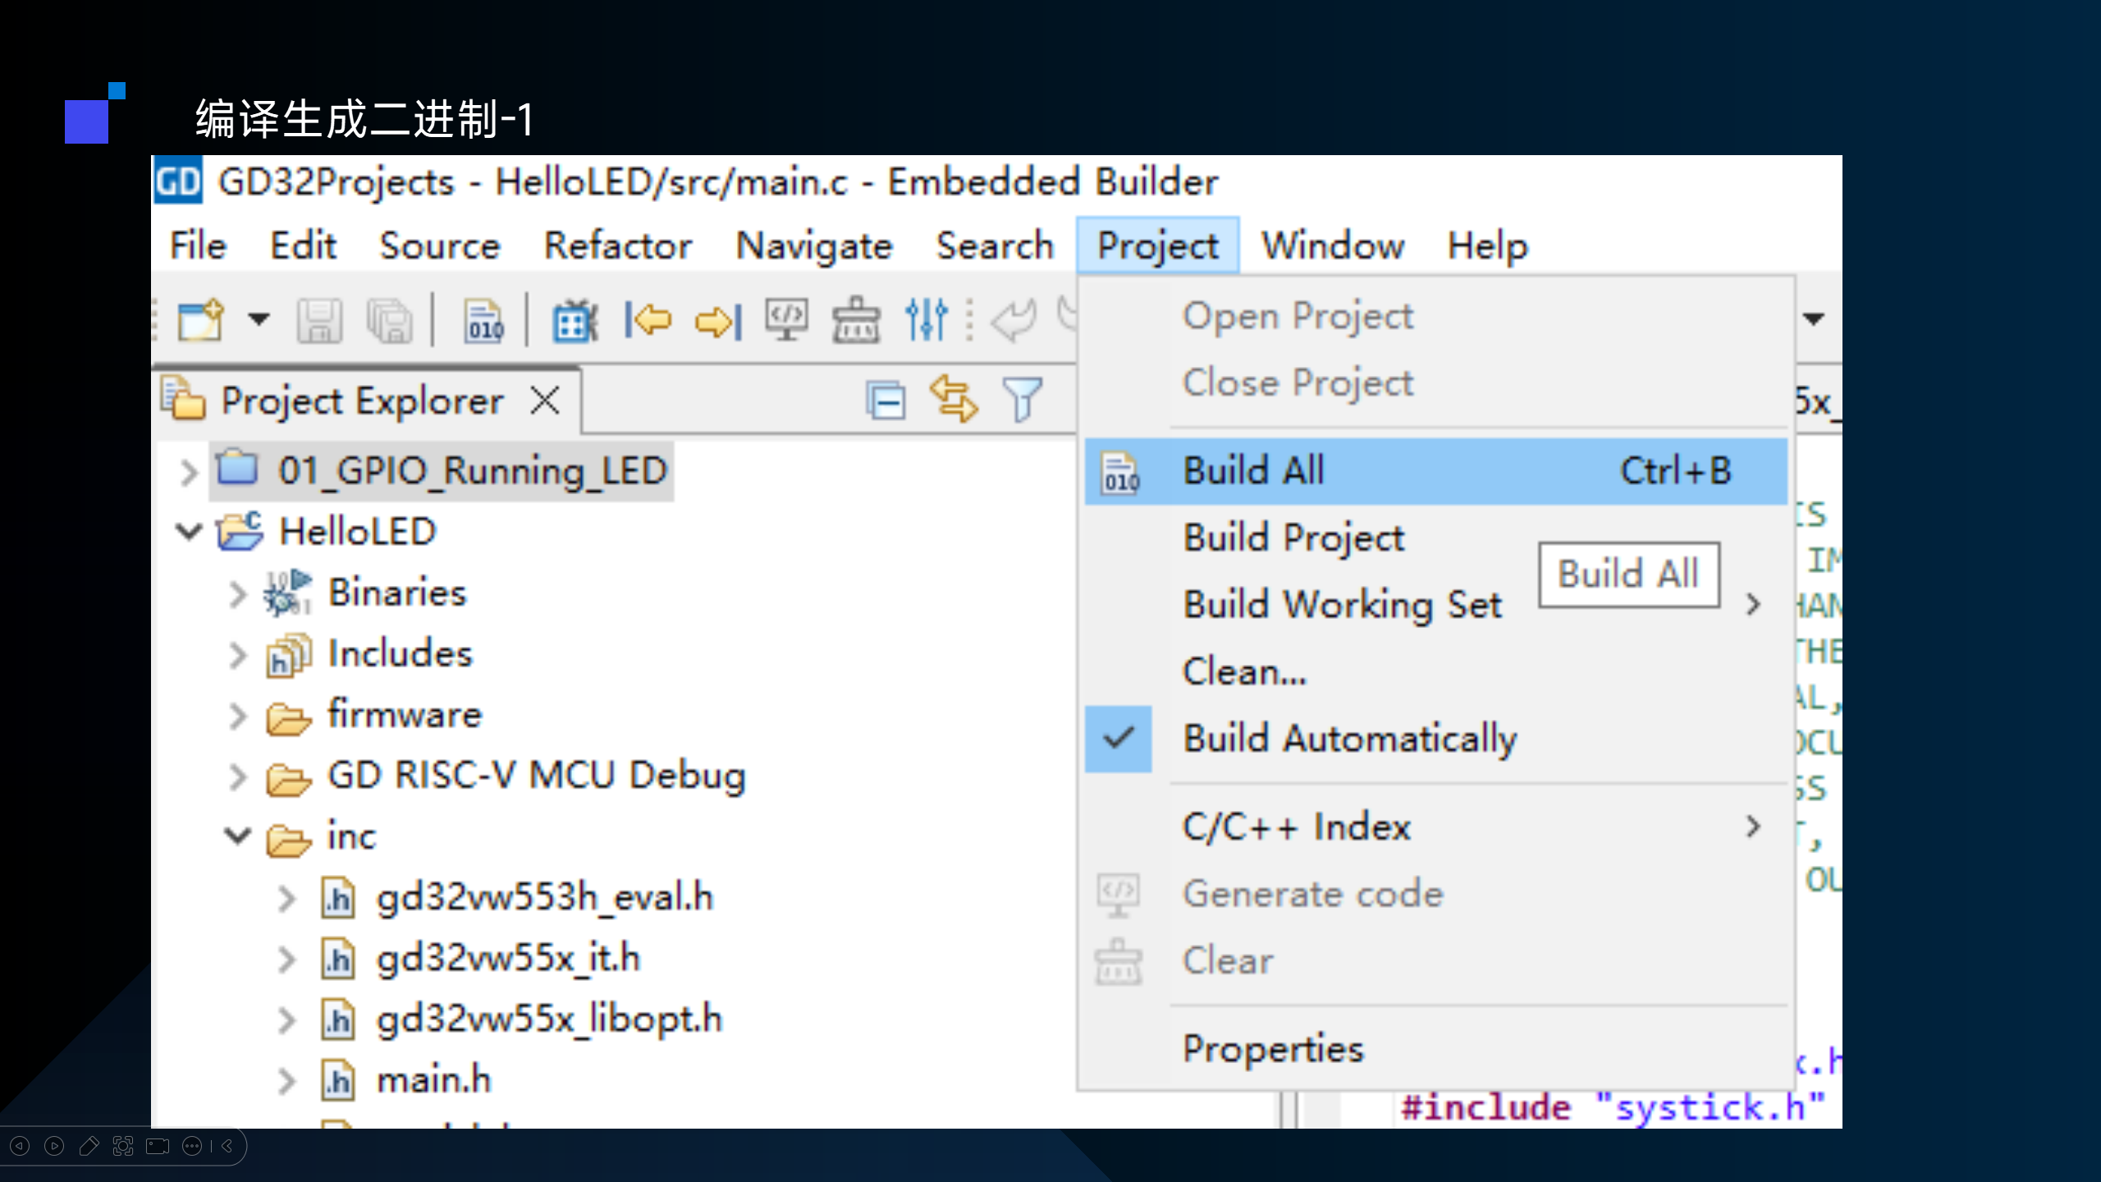2101x1182 pixels.
Task: Click the New file wizard toolbar icon
Action: click(x=201, y=319)
